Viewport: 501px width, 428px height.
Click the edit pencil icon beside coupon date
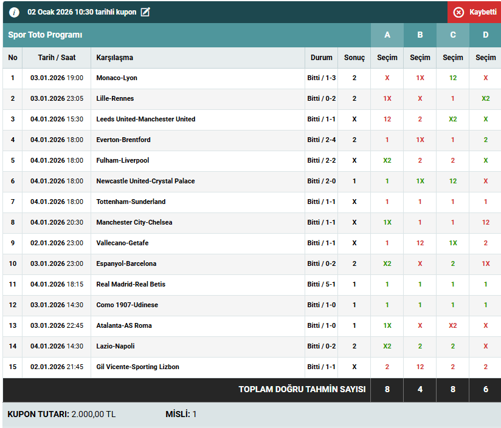point(145,12)
